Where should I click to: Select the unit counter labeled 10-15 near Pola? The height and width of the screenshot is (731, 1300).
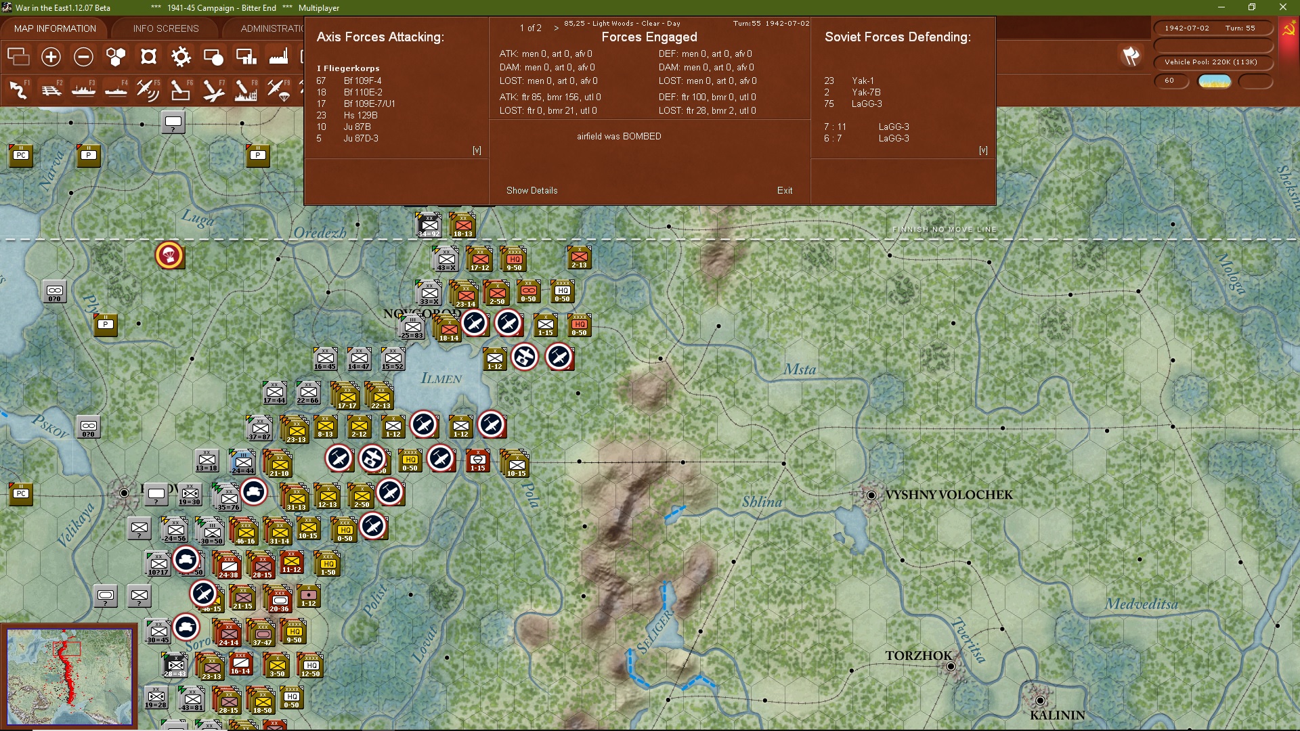[517, 464]
